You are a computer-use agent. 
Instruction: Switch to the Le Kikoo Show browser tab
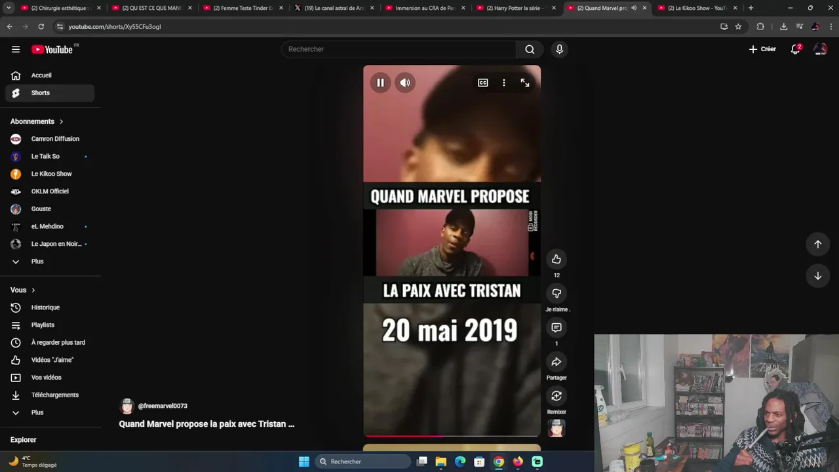point(696,8)
